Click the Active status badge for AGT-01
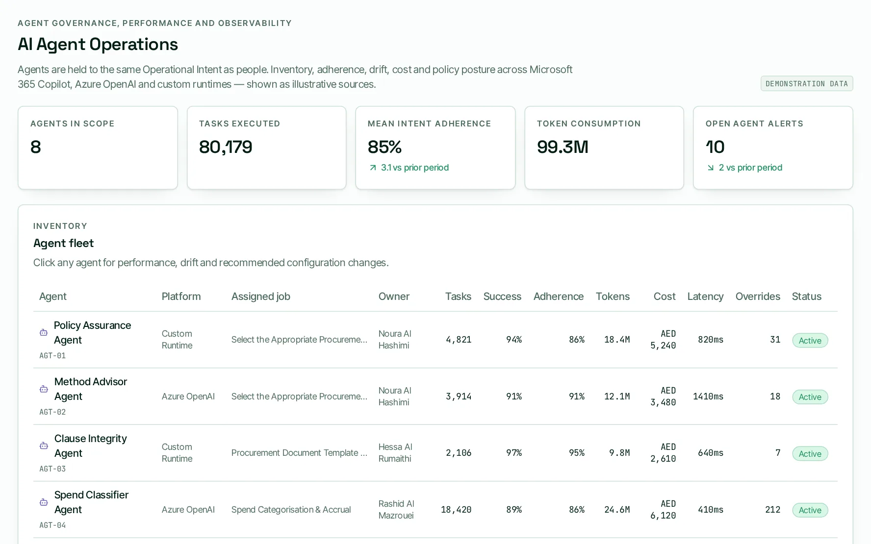 click(x=810, y=341)
